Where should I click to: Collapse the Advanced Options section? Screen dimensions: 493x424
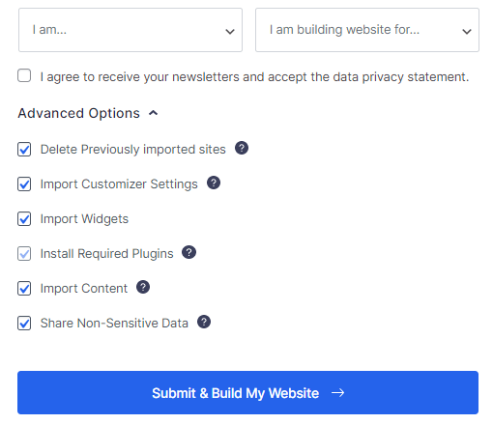pos(88,113)
